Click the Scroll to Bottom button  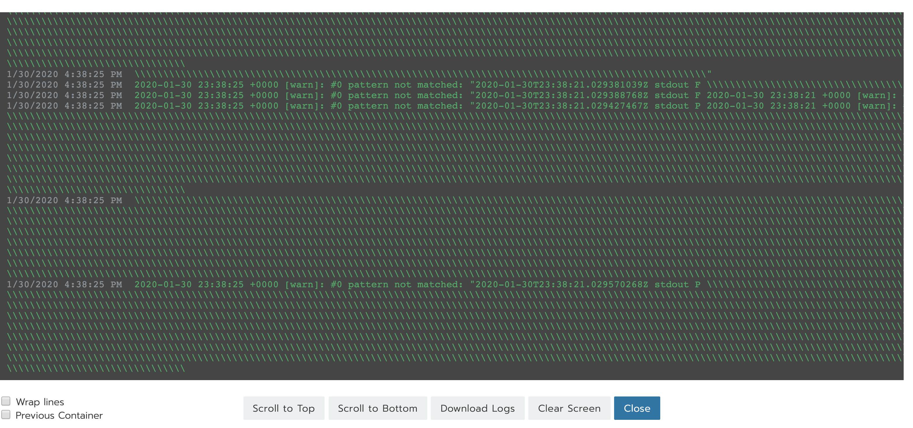click(377, 408)
